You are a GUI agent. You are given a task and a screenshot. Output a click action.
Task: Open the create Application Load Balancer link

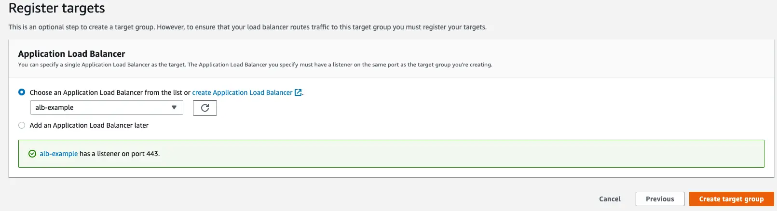click(x=243, y=92)
